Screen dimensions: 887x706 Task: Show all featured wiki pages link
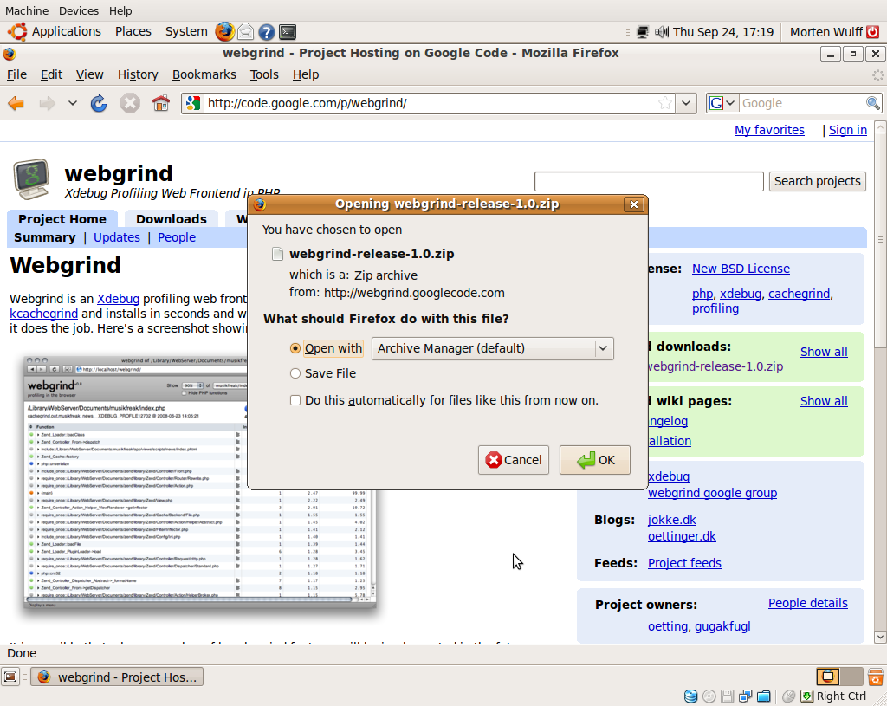pos(824,401)
